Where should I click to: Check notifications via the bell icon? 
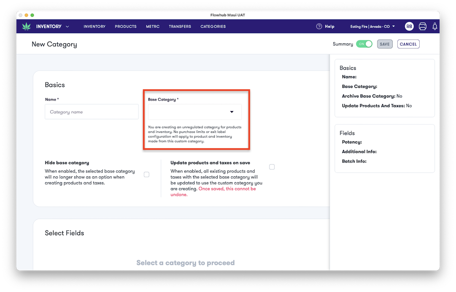click(435, 26)
